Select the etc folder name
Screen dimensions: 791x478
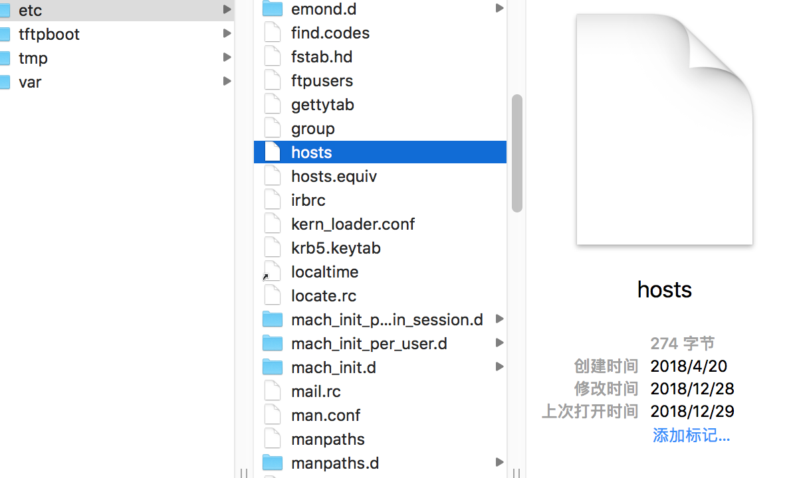coord(31,10)
